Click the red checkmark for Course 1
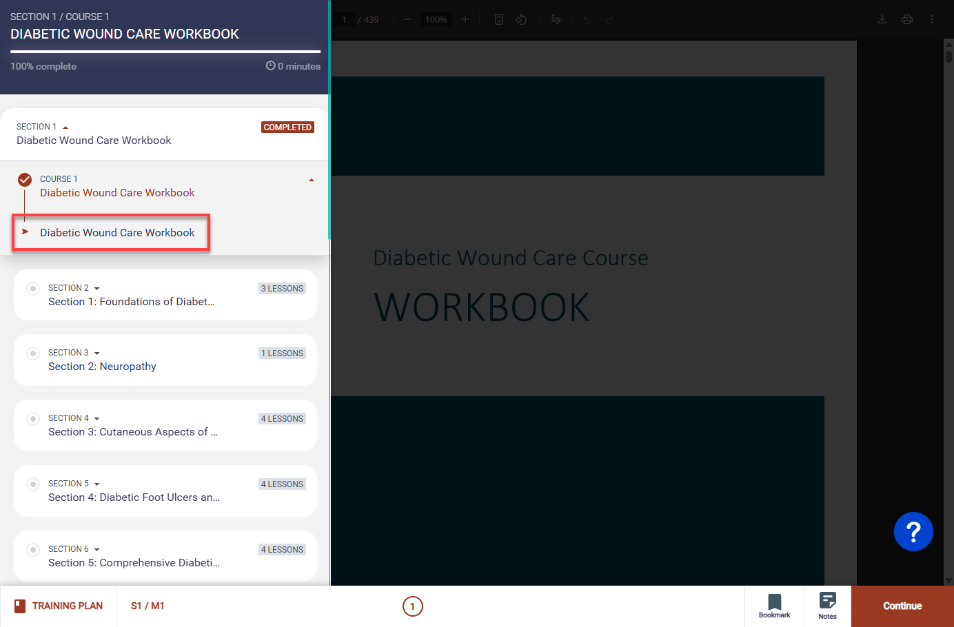The image size is (954, 627). pyautogui.click(x=25, y=180)
